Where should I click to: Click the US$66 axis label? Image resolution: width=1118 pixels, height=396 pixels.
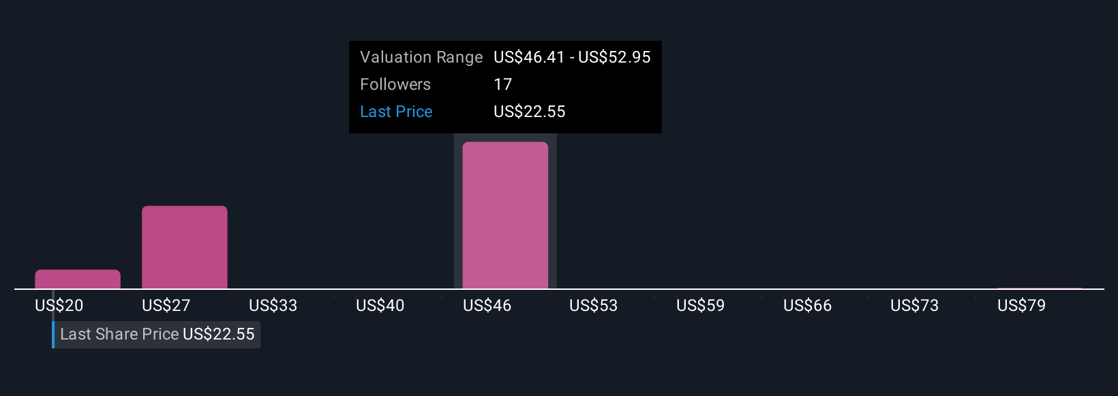[808, 306]
